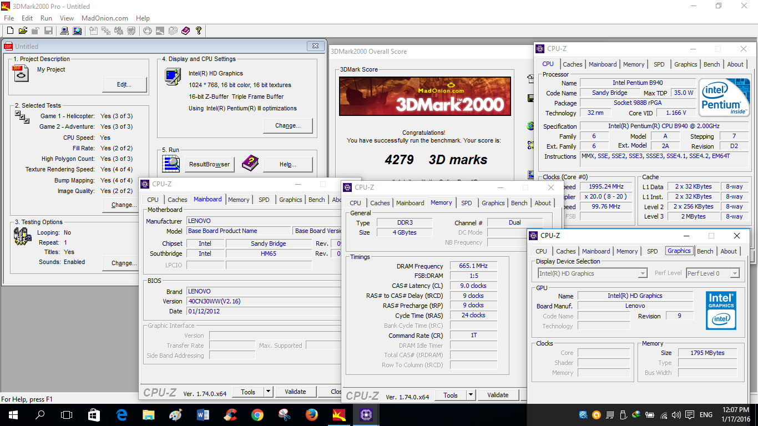Viewport: 758px width, 426px height.
Task: Open the Tools dropdown arrow in CPU-Z Memory window
Action: point(471,395)
